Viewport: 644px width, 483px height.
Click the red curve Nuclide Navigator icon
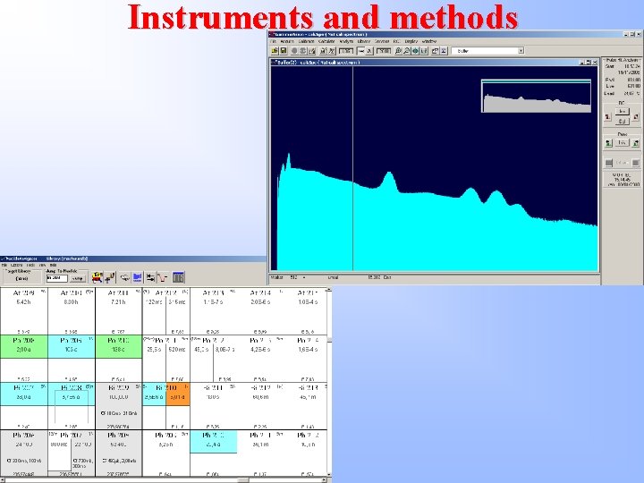click(163, 277)
